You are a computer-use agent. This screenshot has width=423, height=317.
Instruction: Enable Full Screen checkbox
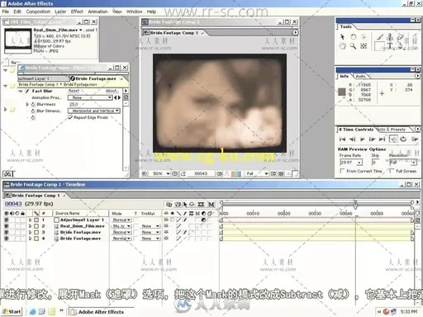[x=392, y=171]
